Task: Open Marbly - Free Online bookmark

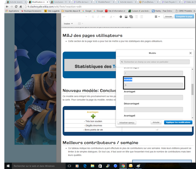Action: click(163, 11)
